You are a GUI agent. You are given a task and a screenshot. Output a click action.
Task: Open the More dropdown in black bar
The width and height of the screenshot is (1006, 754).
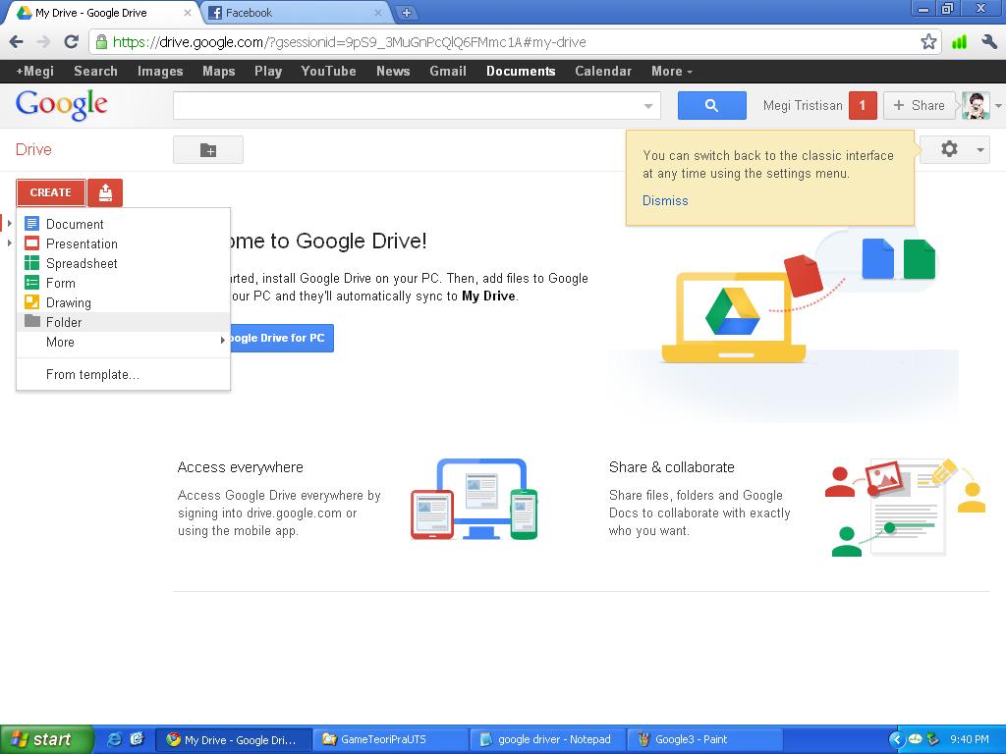coord(672,71)
